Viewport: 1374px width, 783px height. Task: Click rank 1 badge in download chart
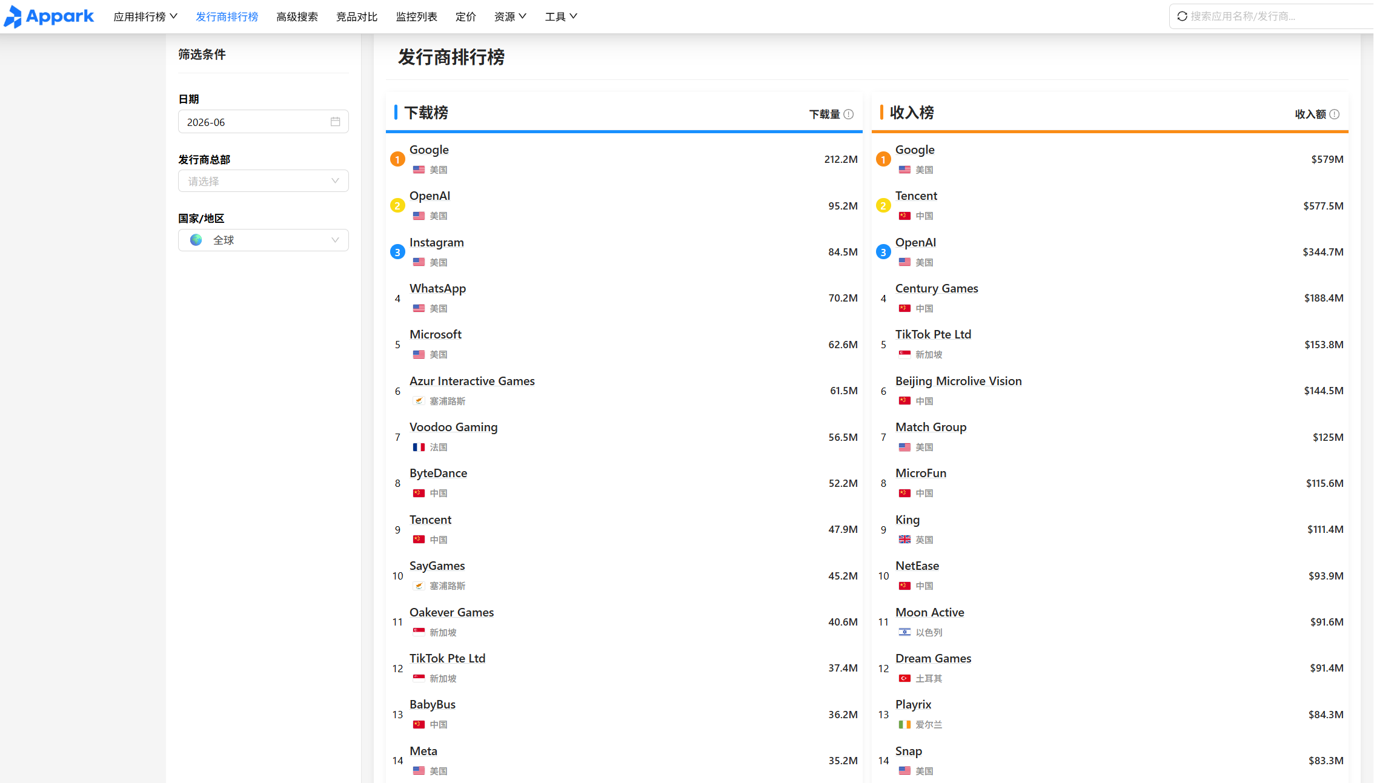(x=397, y=159)
